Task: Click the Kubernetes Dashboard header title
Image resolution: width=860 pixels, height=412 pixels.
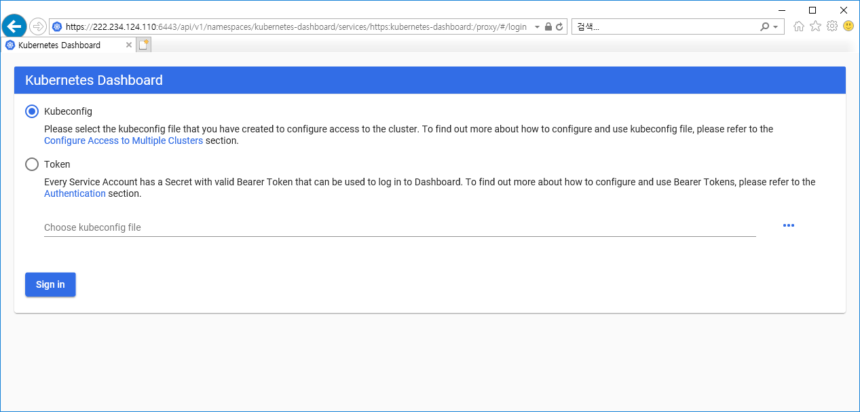Action: pyautogui.click(x=94, y=80)
